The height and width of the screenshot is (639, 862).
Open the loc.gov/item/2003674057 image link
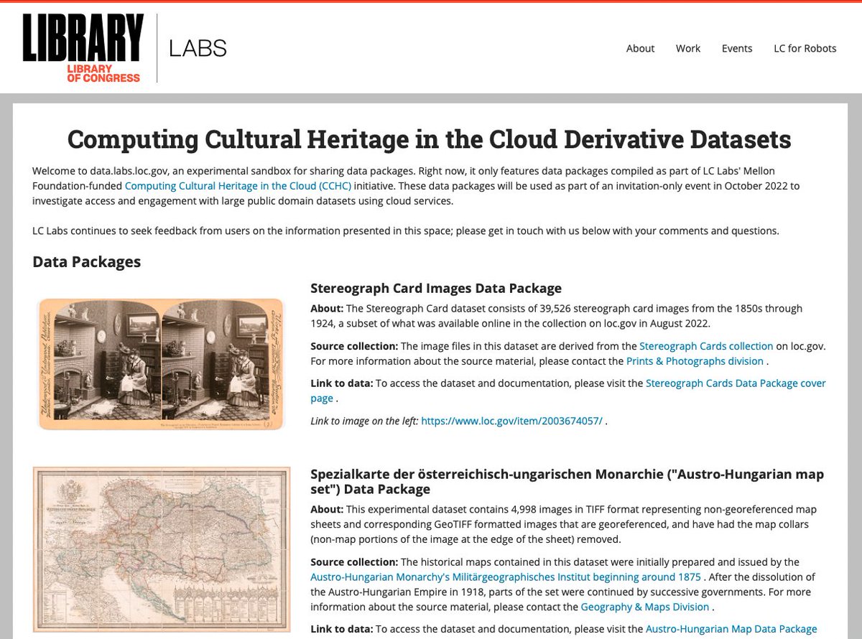pyautogui.click(x=511, y=421)
